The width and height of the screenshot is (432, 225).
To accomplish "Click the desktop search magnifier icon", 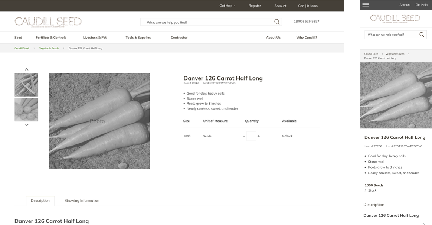I will click(x=277, y=22).
